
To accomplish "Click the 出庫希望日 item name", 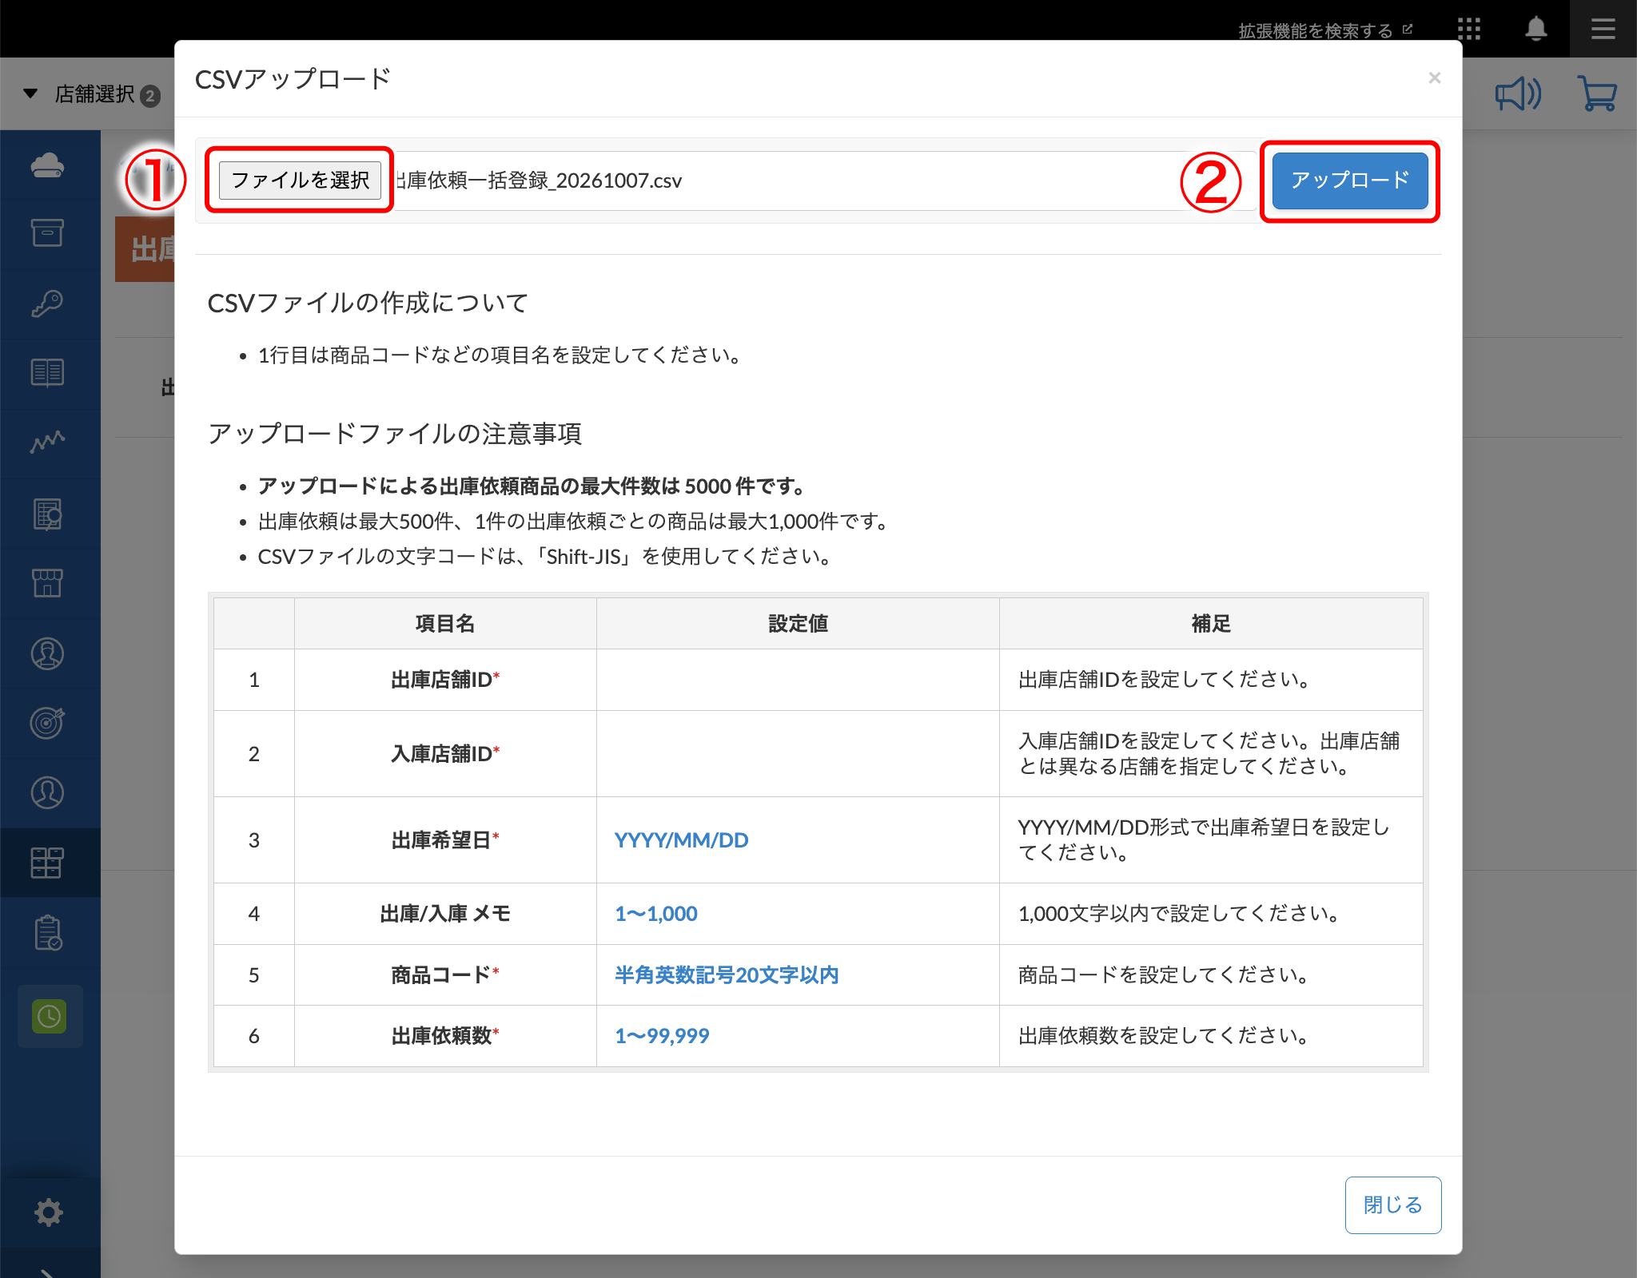I will tap(445, 840).
